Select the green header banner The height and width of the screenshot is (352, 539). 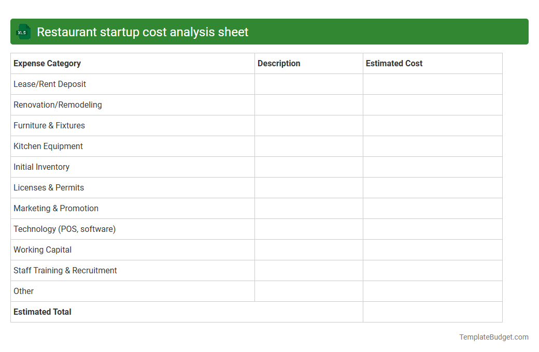269,32
